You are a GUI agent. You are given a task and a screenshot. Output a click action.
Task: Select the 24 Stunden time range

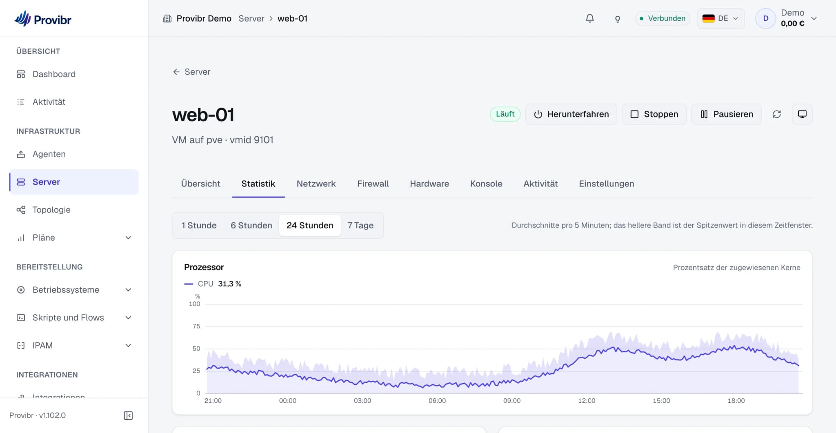pyautogui.click(x=310, y=225)
